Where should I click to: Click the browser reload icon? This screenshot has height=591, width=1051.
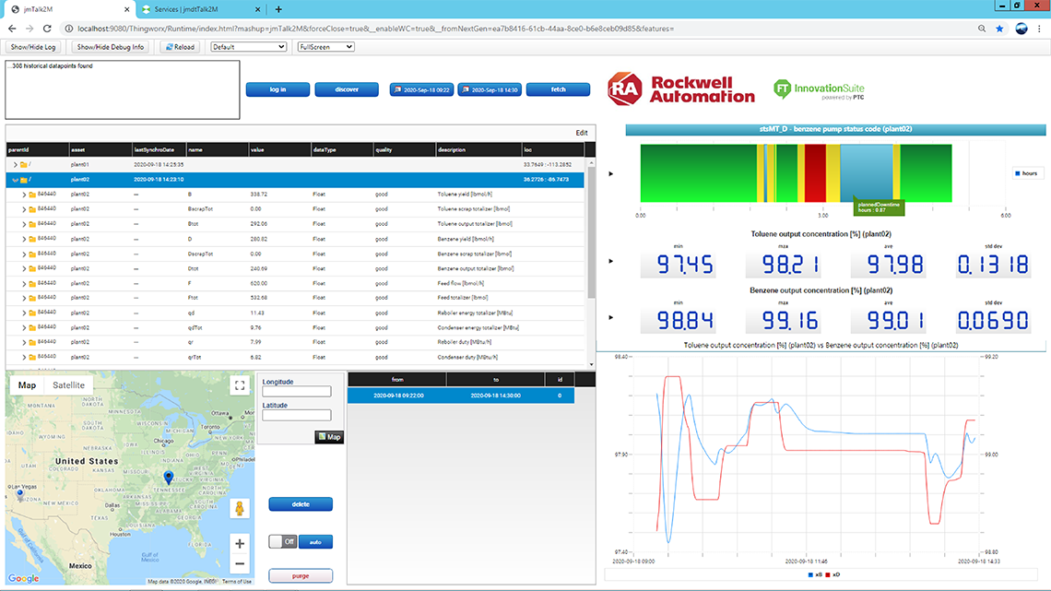(48, 29)
